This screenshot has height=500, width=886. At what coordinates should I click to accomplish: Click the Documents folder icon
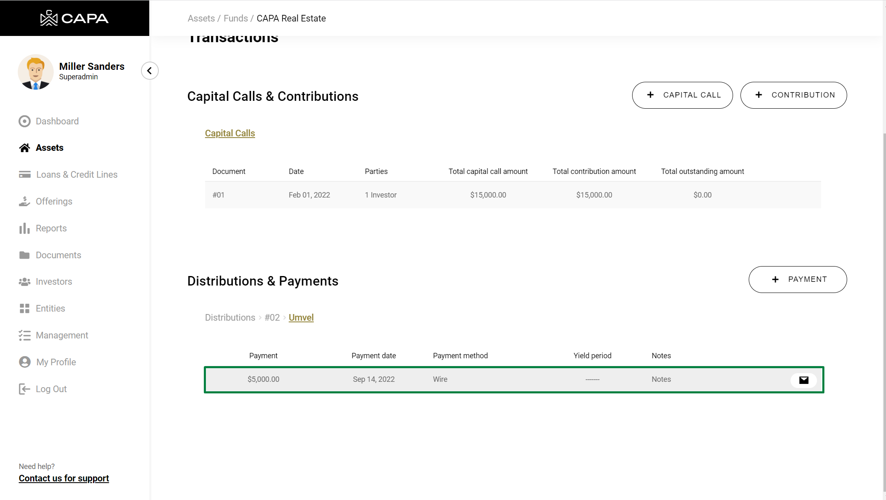tap(24, 255)
